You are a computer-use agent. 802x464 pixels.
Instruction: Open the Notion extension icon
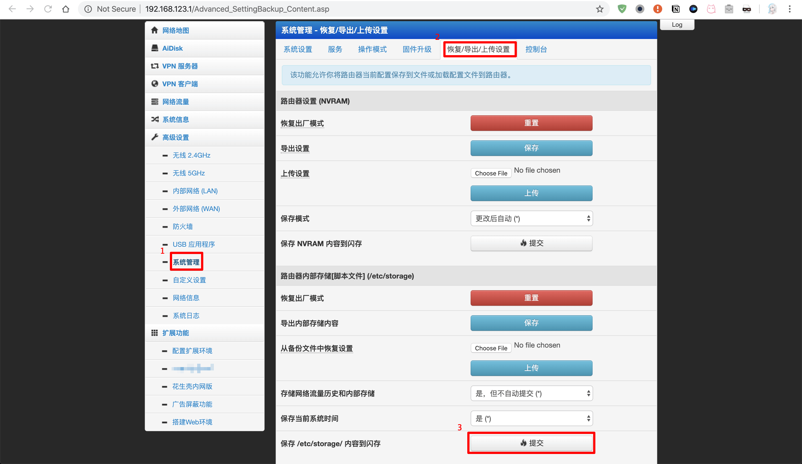tap(675, 9)
